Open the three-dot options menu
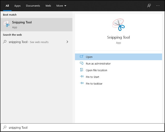 pos(158,6)
